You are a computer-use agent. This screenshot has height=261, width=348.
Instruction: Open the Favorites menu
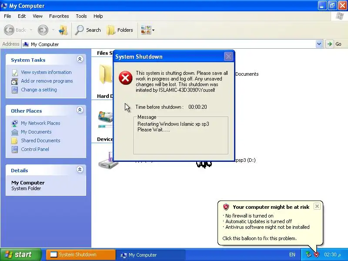coord(59,16)
